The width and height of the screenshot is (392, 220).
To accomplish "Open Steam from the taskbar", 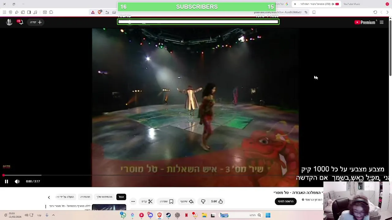I will (x=168, y=215).
